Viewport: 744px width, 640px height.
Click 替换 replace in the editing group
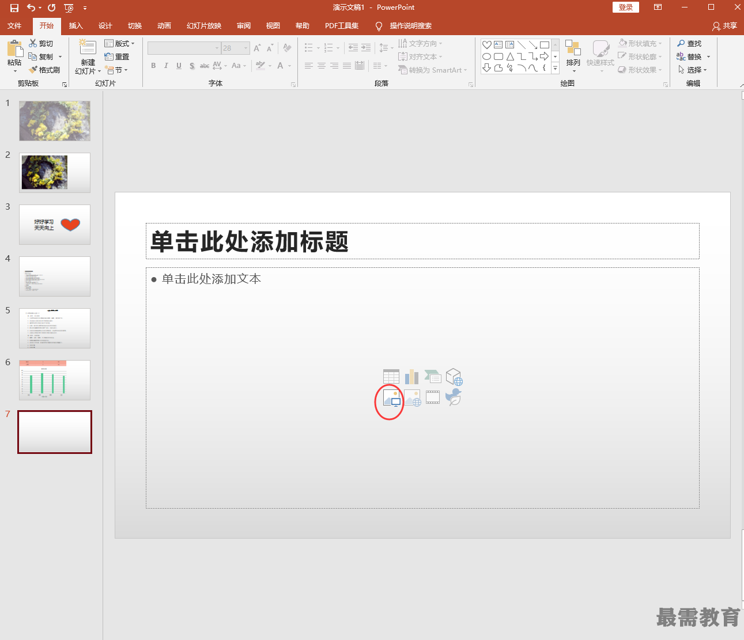click(x=689, y=56)
